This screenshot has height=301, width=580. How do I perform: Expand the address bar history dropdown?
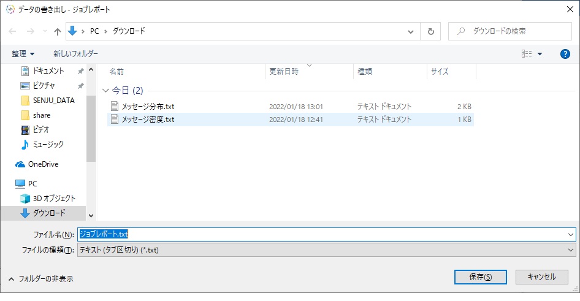411,31
